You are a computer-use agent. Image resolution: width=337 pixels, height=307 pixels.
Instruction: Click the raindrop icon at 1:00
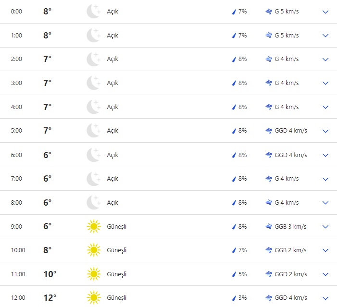234,36
